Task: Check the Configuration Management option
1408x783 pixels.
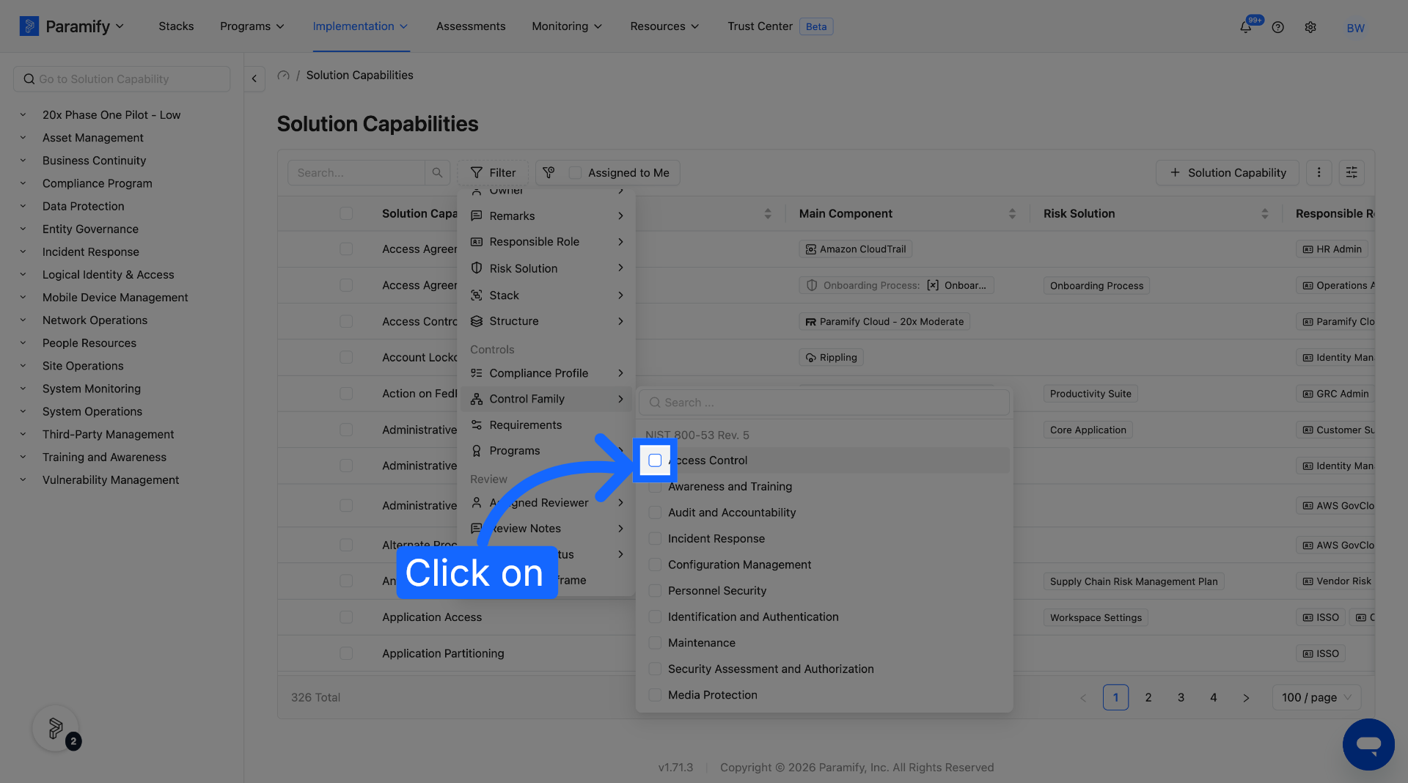Action: coord(655,565)
